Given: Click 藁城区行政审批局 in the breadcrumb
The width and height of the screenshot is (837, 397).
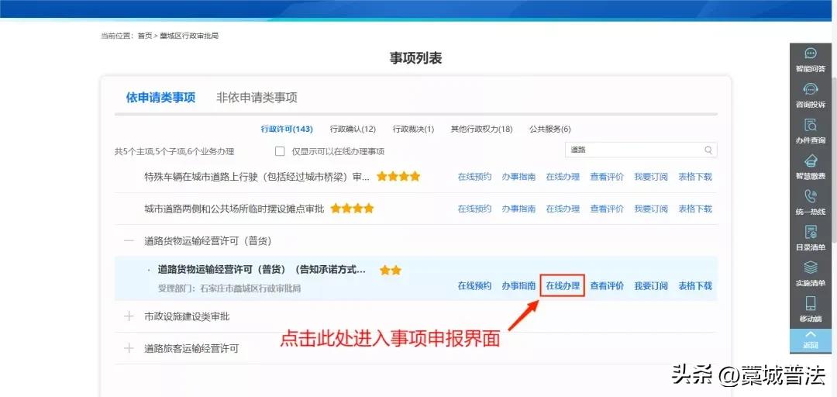Looking at the screenshot, I should coord(189,36).
